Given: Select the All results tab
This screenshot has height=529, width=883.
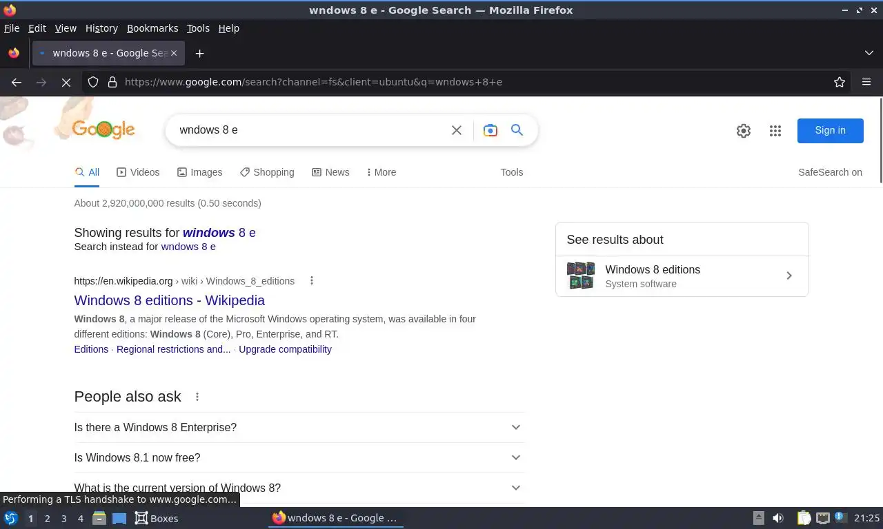Looking at the screenshot, I should tap(87, 172).
